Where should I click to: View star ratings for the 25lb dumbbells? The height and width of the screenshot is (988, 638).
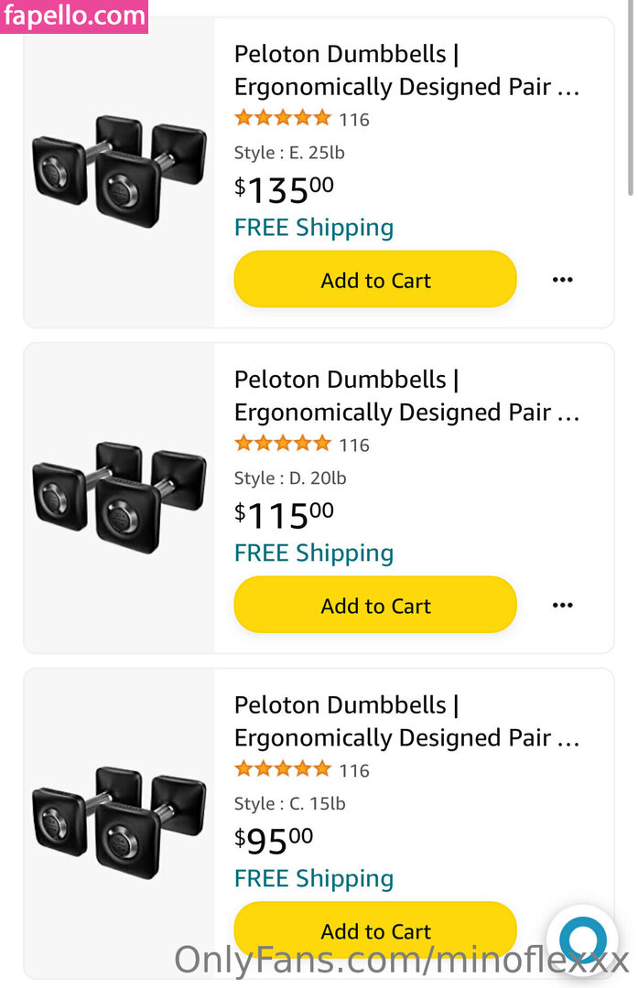(x=283, y=118)
